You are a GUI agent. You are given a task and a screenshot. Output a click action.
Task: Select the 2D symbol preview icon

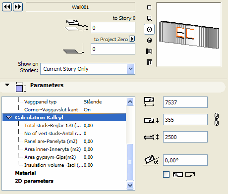pos(149,7)
